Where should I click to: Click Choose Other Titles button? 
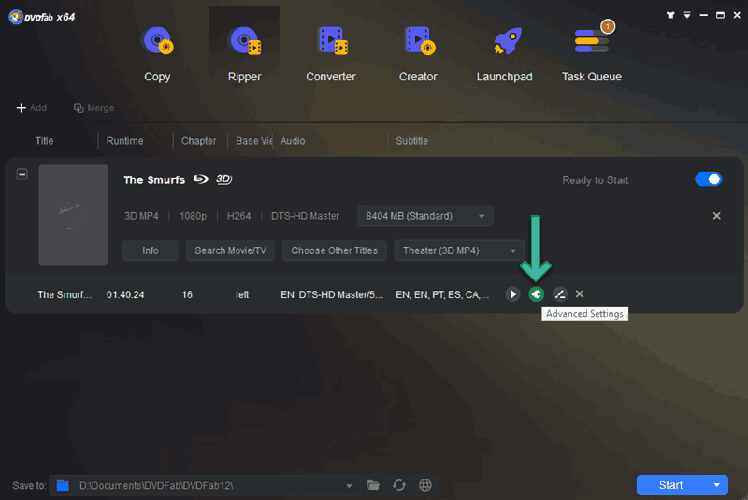pyautogui.click(x=334, y=250)
